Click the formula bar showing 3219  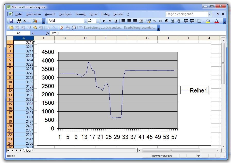tap(137, 33)
